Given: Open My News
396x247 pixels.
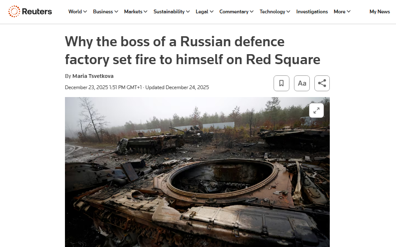Looking at the screenshot, I should coord(380,12).
